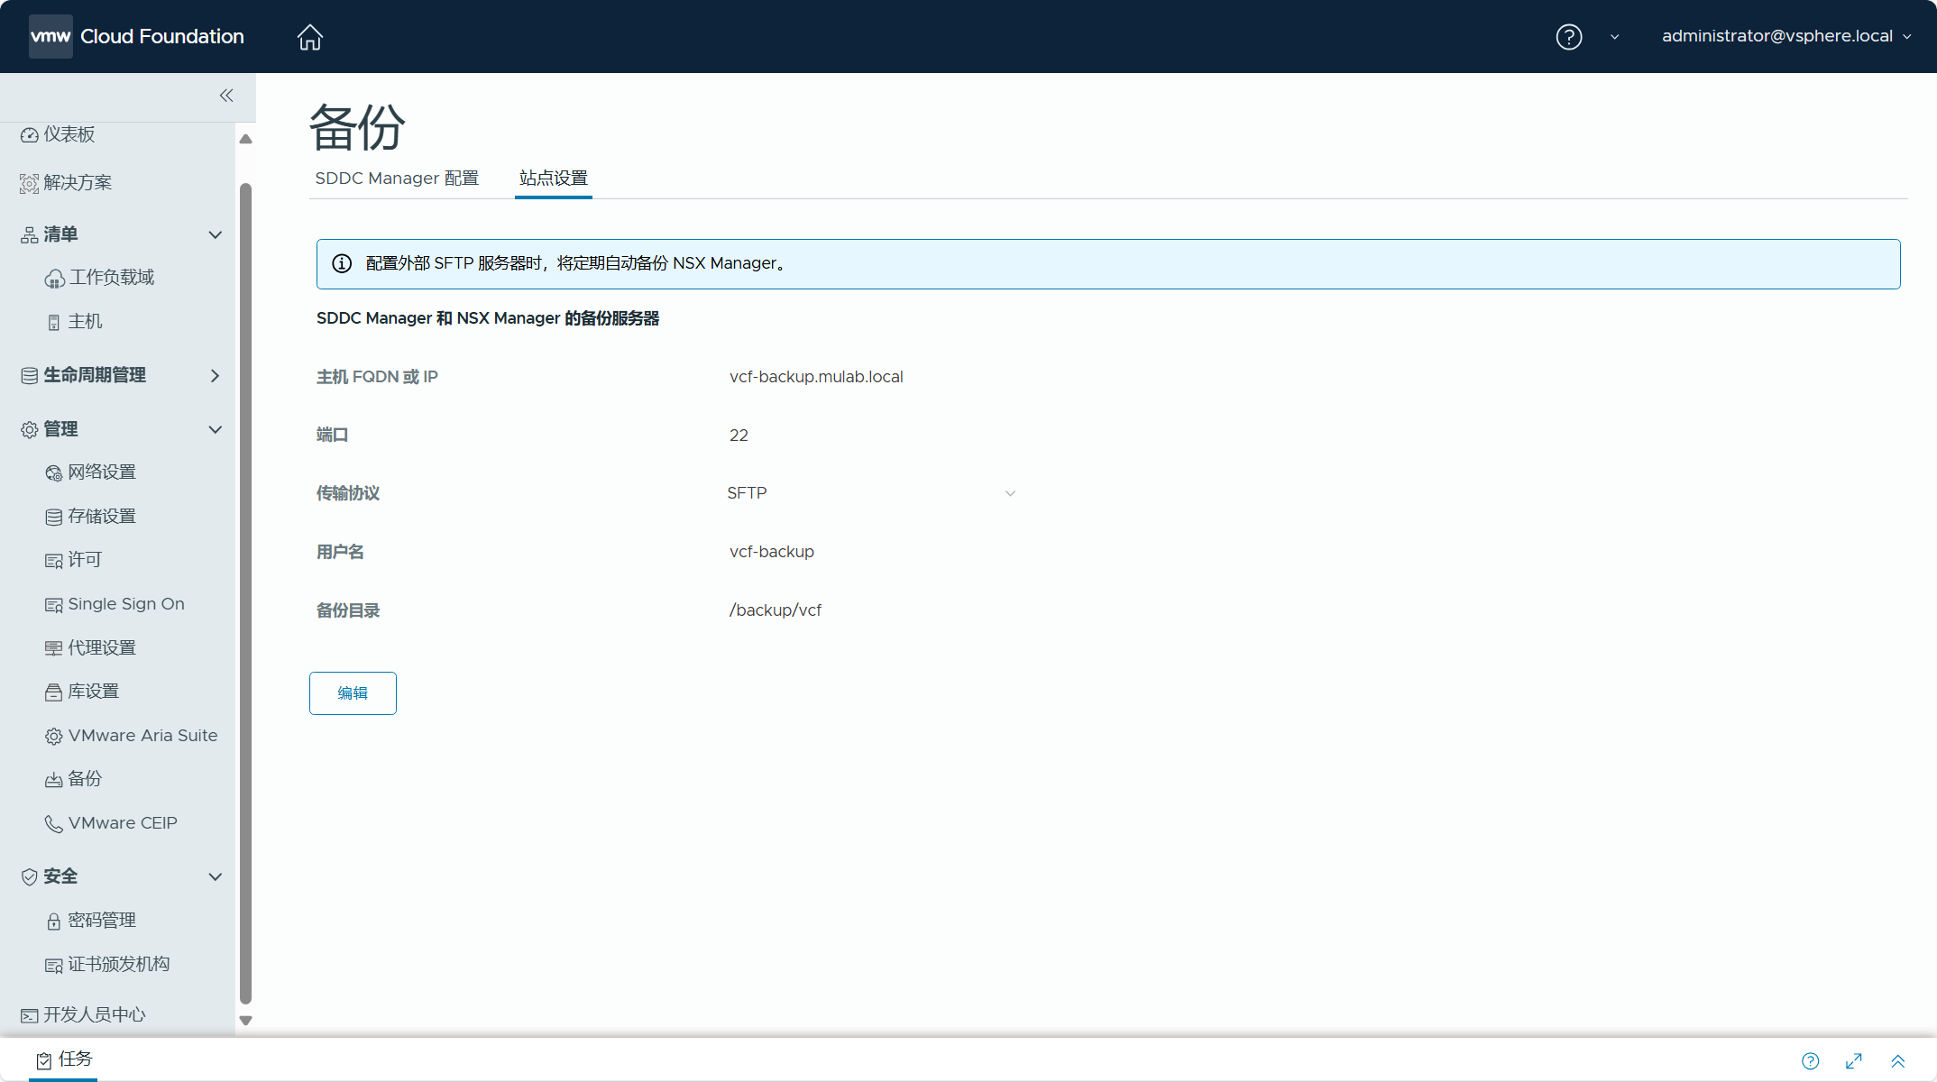1937x1082 pixels.
Task: Open 密码管理 page
Action: 102,921
